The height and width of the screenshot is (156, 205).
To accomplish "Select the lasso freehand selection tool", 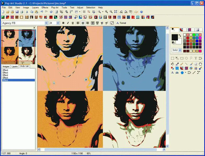I will [x=191, y=58].
